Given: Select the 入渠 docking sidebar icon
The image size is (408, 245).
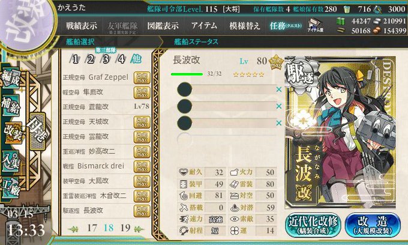Looking at the screenshot, I should click(x=11, y=161).
